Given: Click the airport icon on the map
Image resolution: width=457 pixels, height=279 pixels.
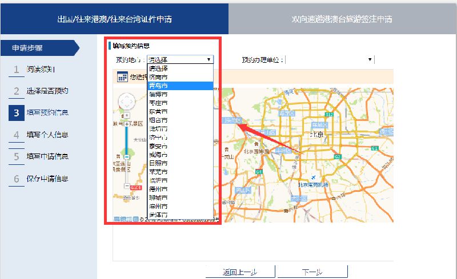Looking at the screenshot, I should (x=312, y=178).
